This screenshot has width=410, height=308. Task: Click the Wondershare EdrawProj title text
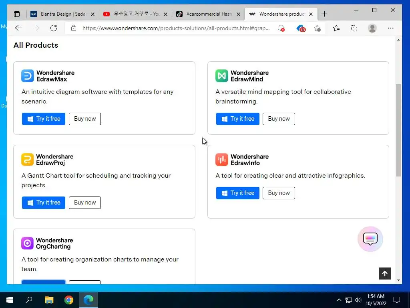[x=54, y=160]
